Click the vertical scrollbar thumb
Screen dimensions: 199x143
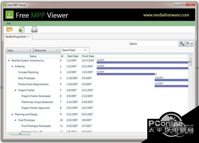pos(190,62)
